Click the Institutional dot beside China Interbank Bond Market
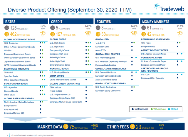 (86, 80)
